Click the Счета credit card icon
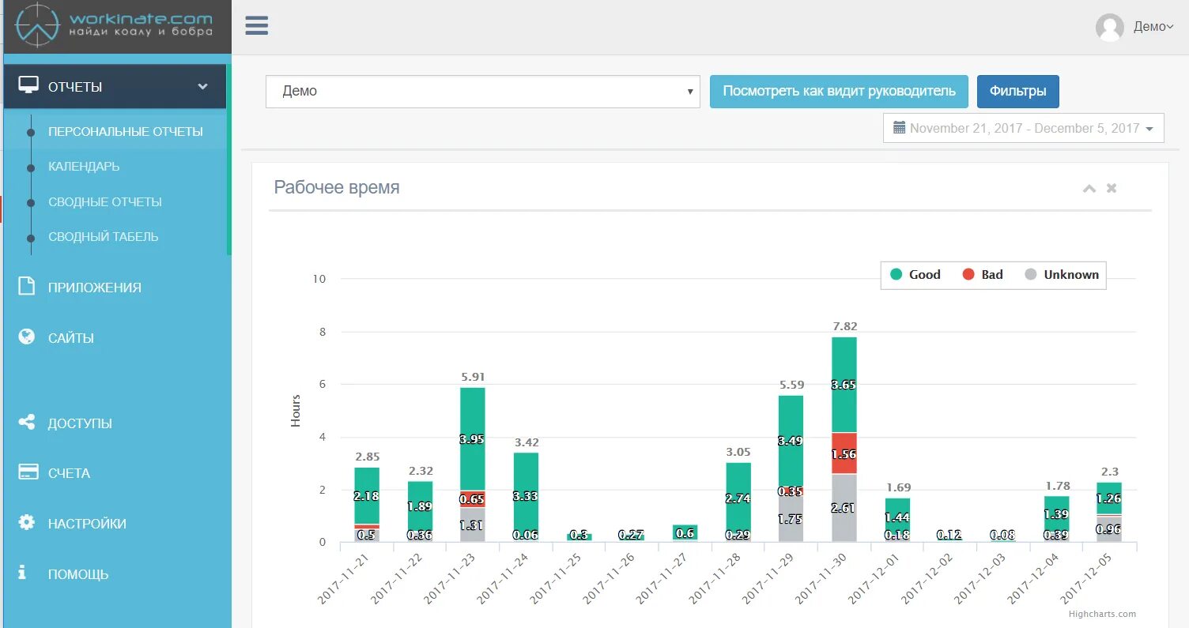The image size is (1189, 628). click(x=28, y=472)
